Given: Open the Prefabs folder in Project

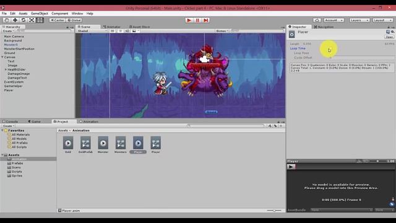Looking at the screenshot, I should pos(17,164).
